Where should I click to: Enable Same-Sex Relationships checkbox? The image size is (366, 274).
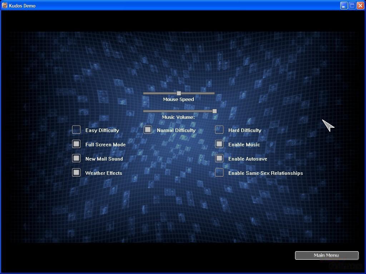pos(219,173)
